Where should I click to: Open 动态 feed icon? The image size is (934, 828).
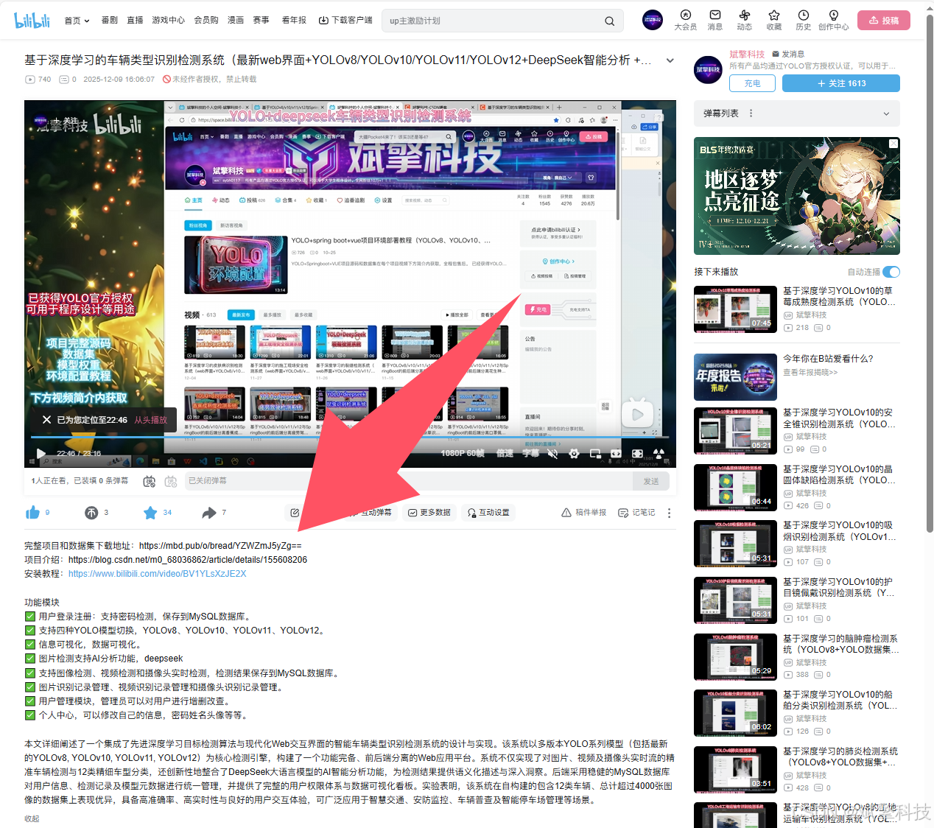coord(744,20)
